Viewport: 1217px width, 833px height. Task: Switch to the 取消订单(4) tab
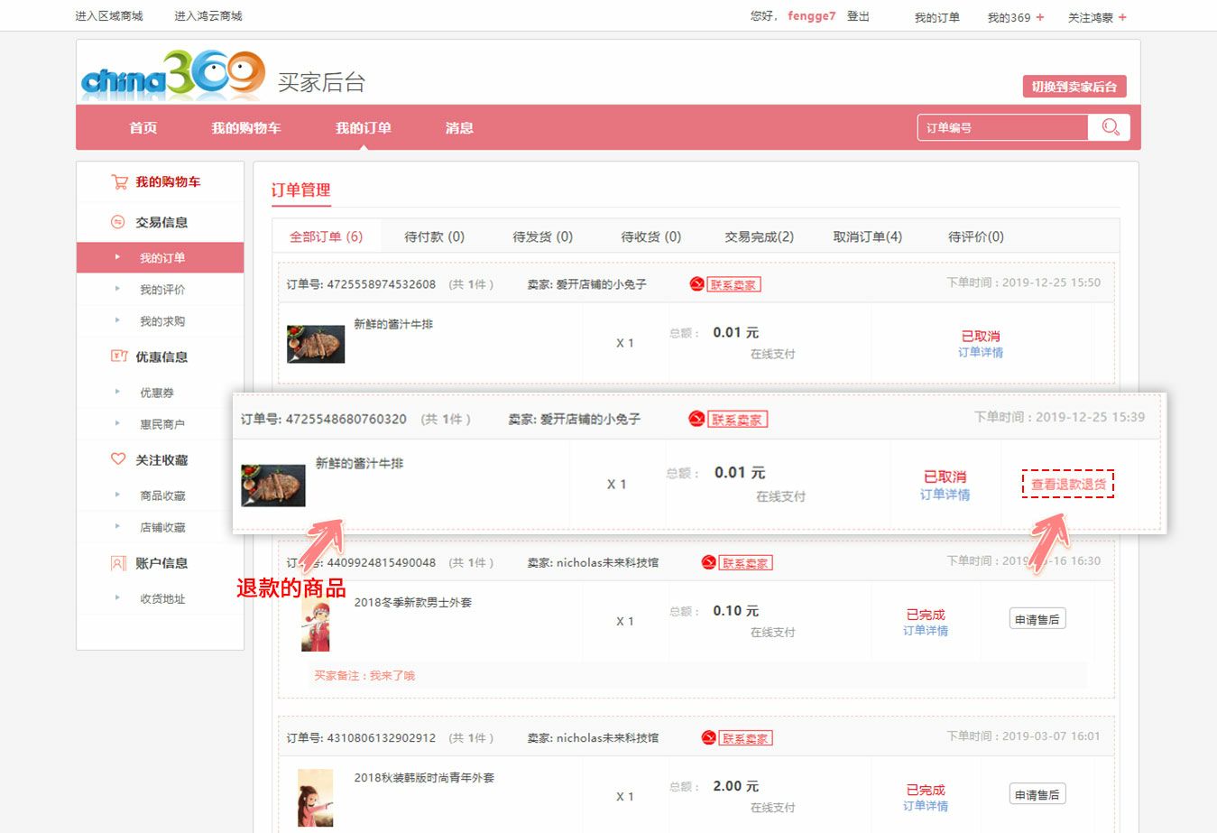pyautogui.click(x=867, y=236)
